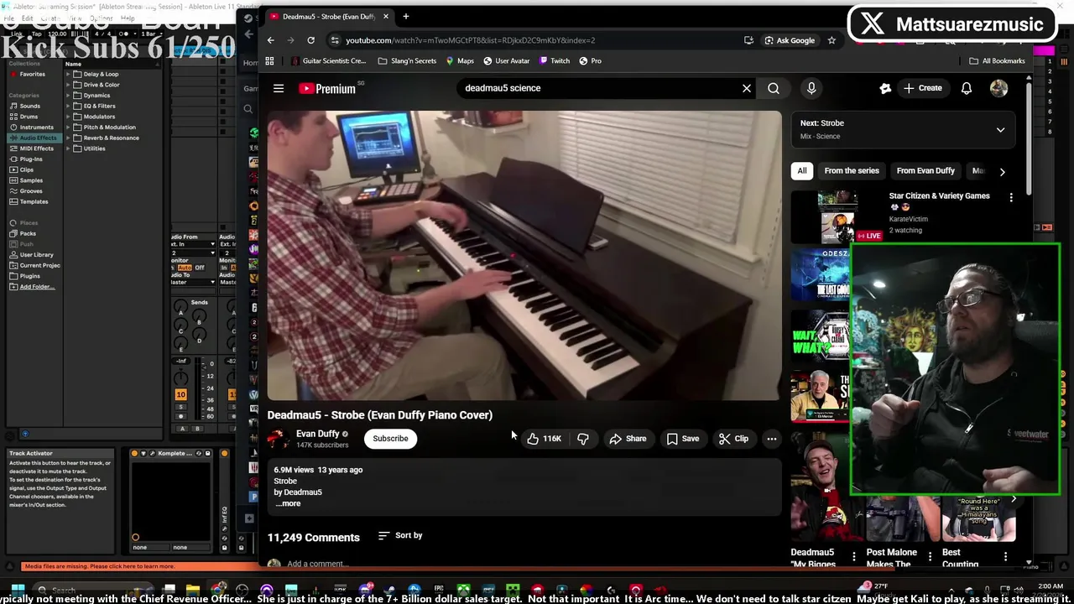
Task: Toggle crossfade assign A button
Action: [181, 429]
